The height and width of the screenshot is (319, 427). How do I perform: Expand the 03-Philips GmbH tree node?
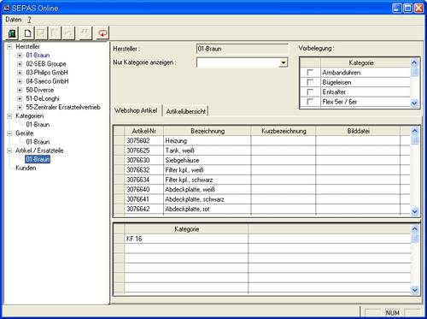[20, 73]
